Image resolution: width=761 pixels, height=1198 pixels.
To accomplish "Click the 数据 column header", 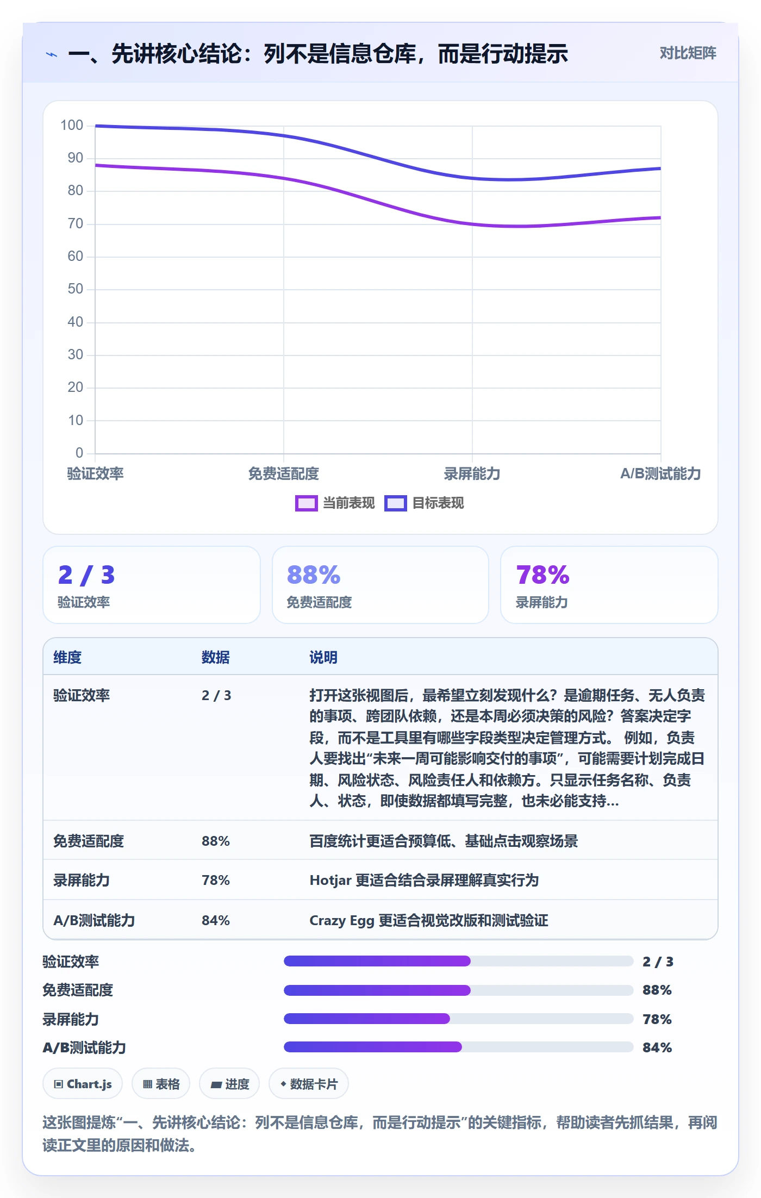I will point(216,657).
